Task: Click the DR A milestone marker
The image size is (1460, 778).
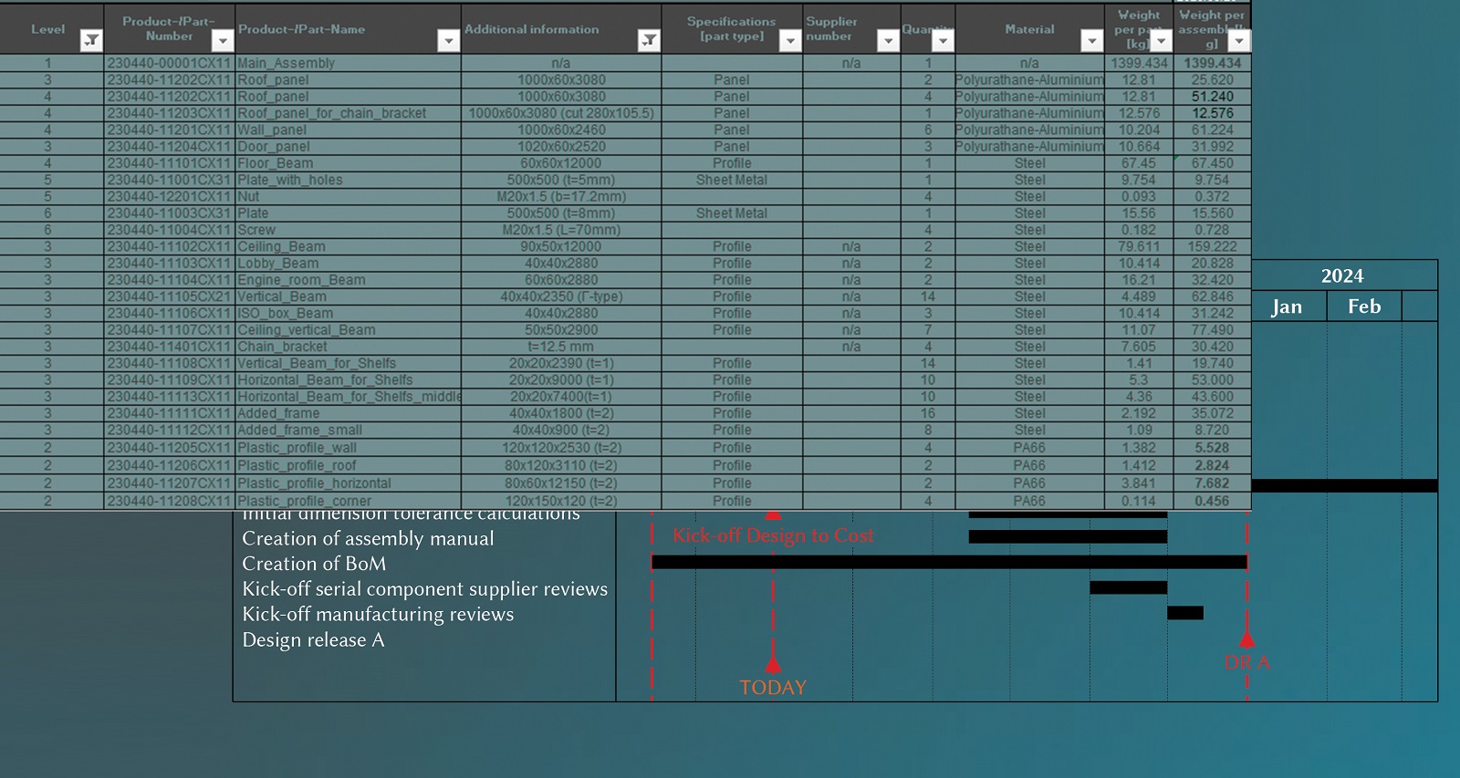Action: tap(1246, 641)
